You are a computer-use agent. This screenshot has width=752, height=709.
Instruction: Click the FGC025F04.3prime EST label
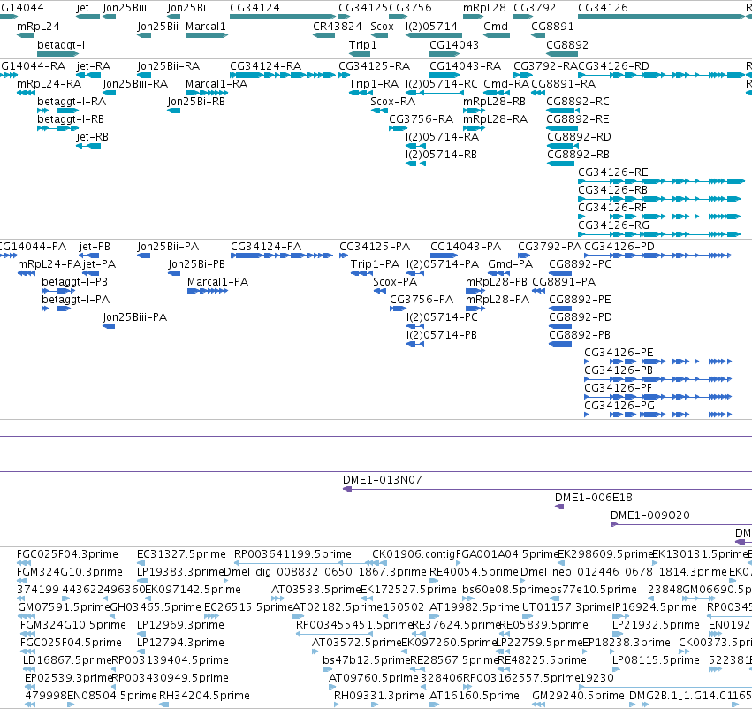tap(67, 554)
